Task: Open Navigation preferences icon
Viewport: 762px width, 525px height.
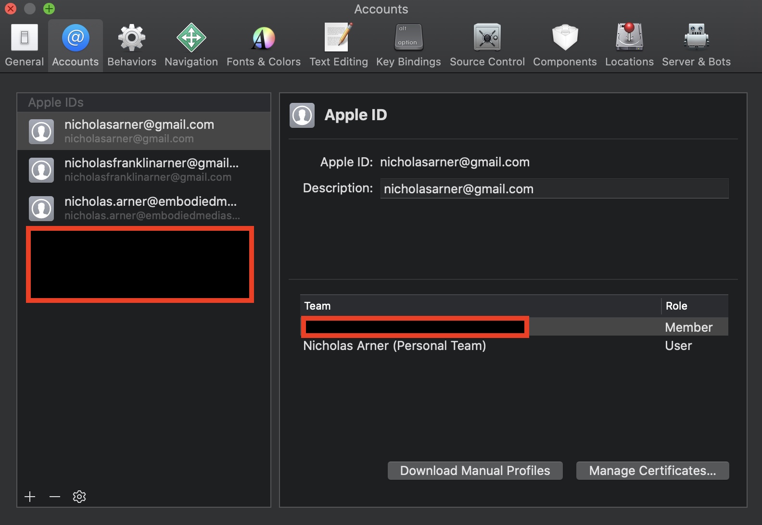Action: (x=191, y=37)
